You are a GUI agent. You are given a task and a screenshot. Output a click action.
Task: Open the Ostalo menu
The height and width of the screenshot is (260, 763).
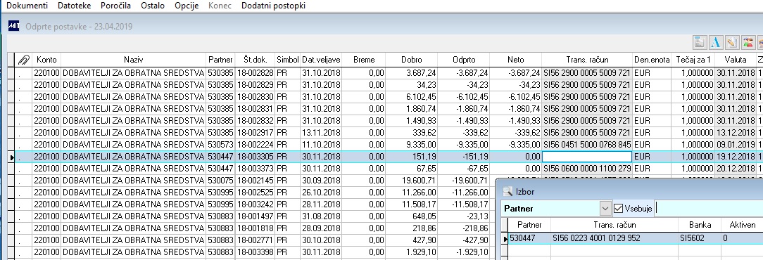point(153,6)
